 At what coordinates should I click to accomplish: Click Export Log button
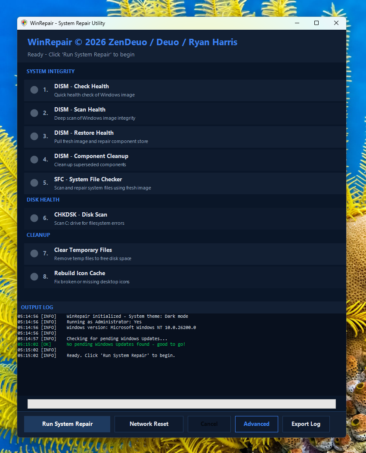[x=306, y=424]
